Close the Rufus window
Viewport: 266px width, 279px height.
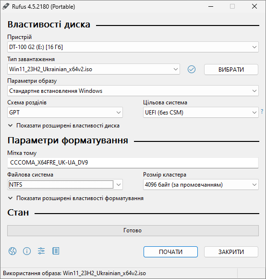click(254, 6)
